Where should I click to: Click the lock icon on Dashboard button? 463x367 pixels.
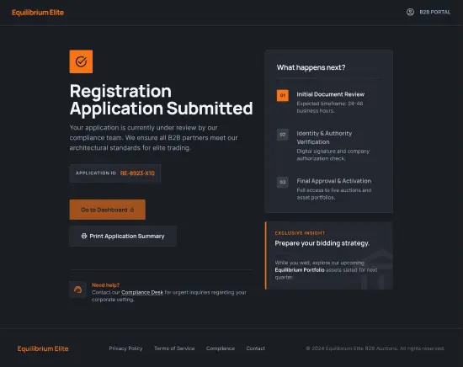click(x=132, y=210)
